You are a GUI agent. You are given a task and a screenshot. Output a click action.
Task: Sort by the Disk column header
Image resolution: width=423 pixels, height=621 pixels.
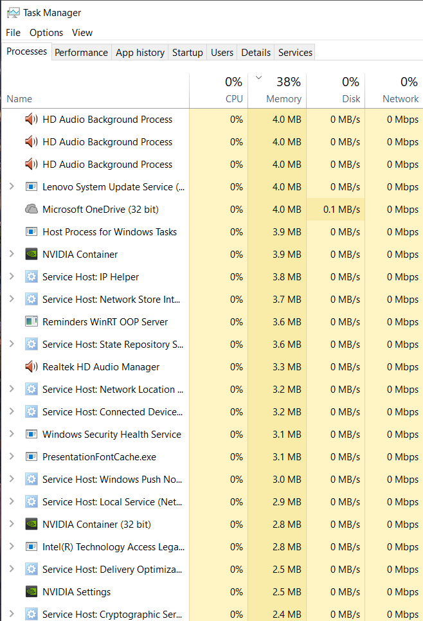(336, 91)
